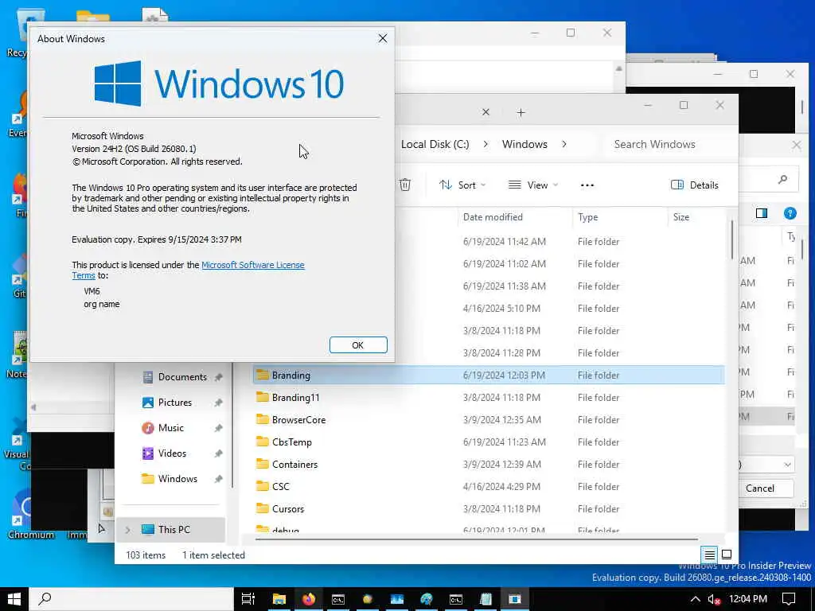Sort by Size column header

point(681,217)
